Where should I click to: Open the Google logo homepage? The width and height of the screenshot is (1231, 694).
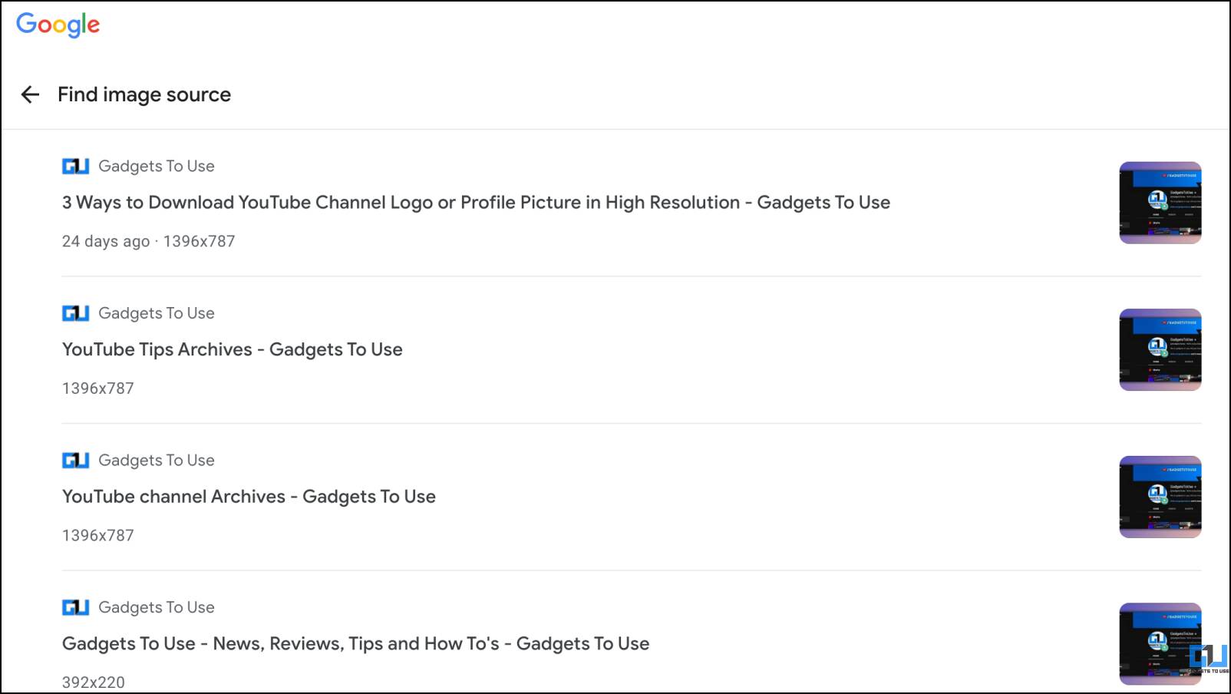tap(58, 25)
